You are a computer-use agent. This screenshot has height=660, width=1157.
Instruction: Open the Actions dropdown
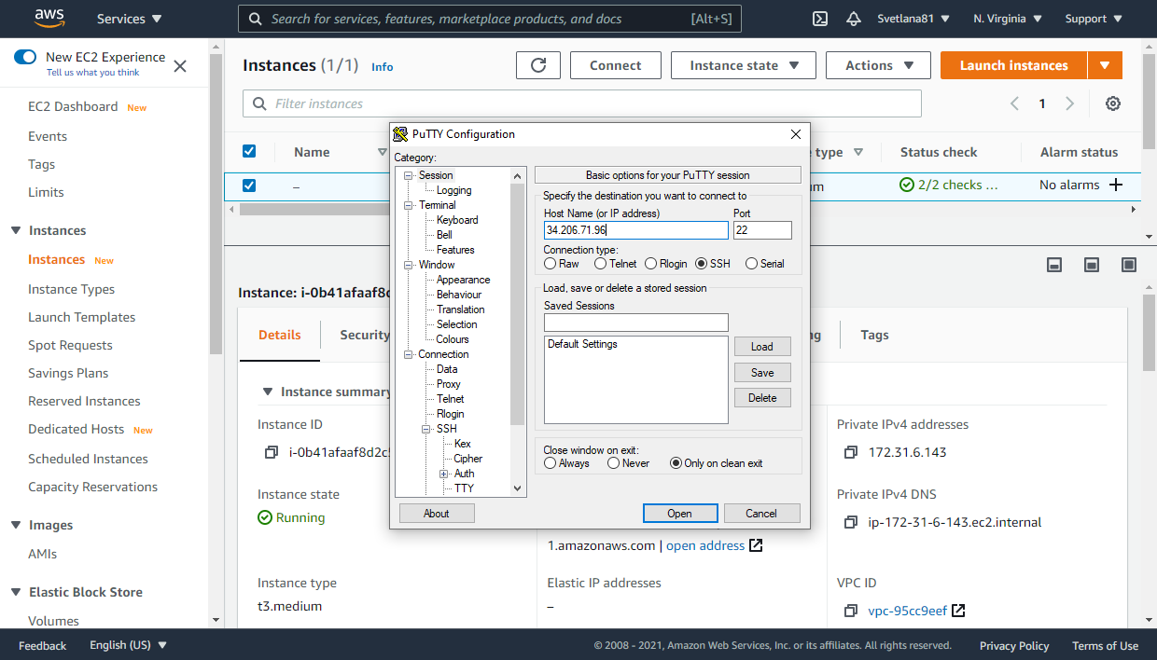pos(877,65)
